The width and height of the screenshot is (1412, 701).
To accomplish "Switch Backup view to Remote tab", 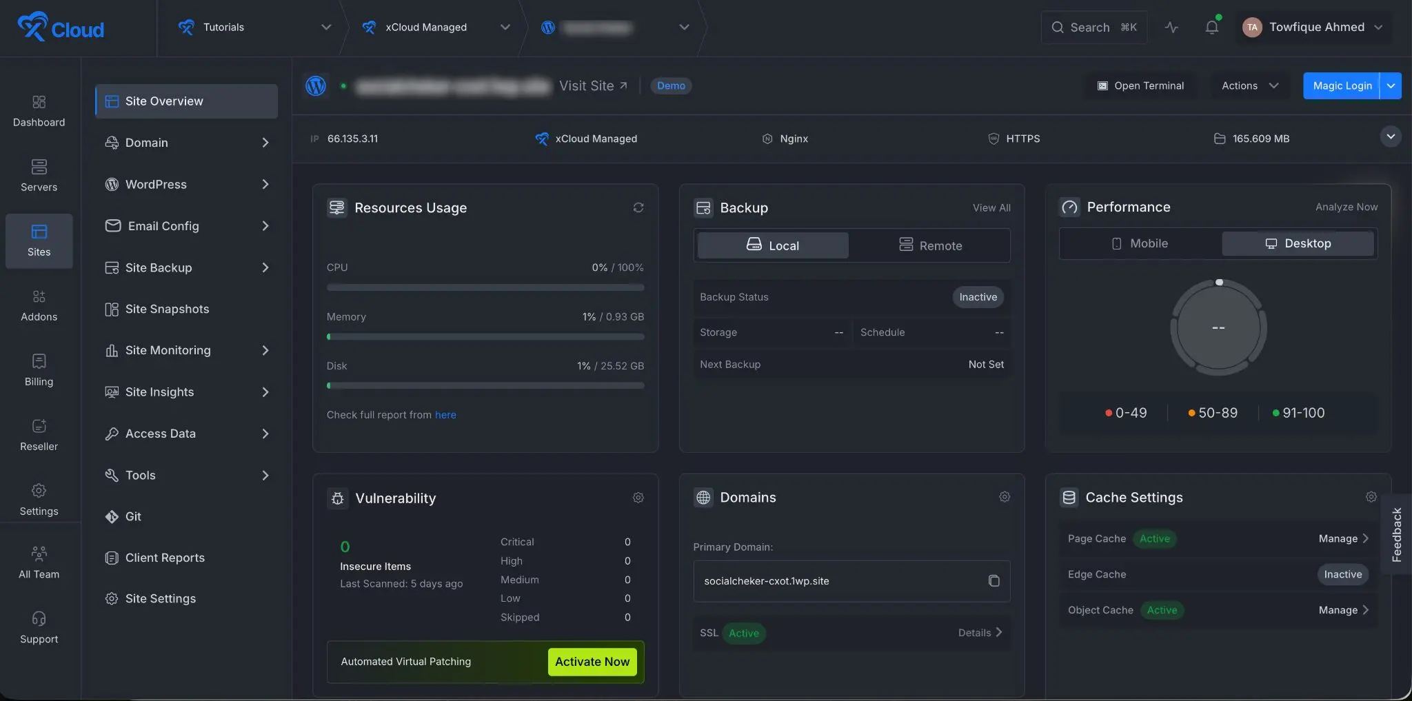I will tap(930, 245).
